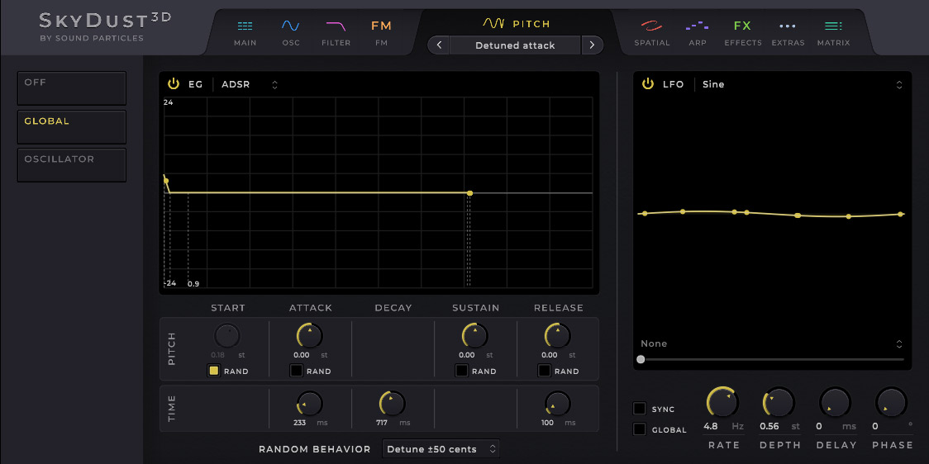Image resolution: width=929 pixels, height=464 pixels.
Task: Open Random Behavior Detune ±50 cents dropdown
Action: point(441,449)
